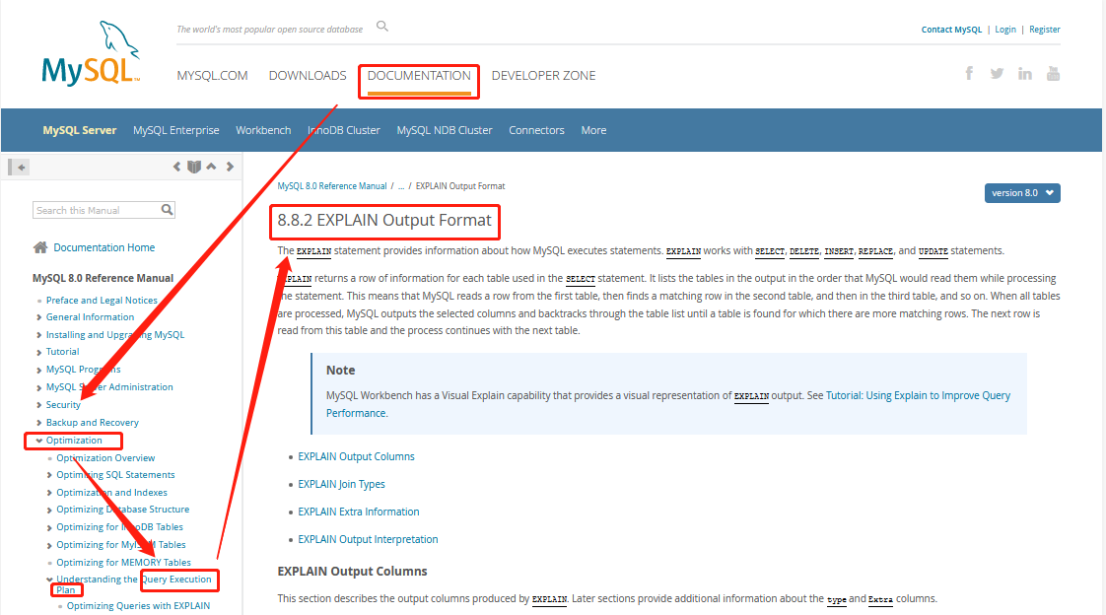Screen dimensions: 1106x615
Task: Expand Optimizing for MyISAM Tables arrow
Action: 49,545
